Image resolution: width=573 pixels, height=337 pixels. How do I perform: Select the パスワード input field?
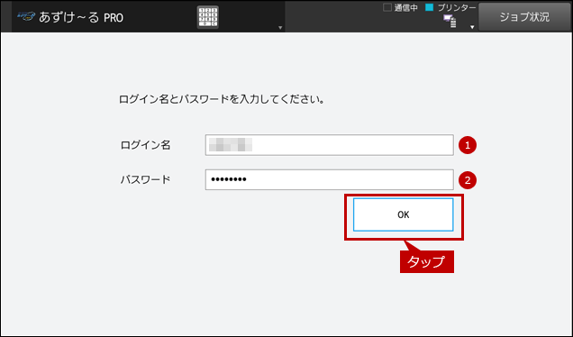(329, 179)
